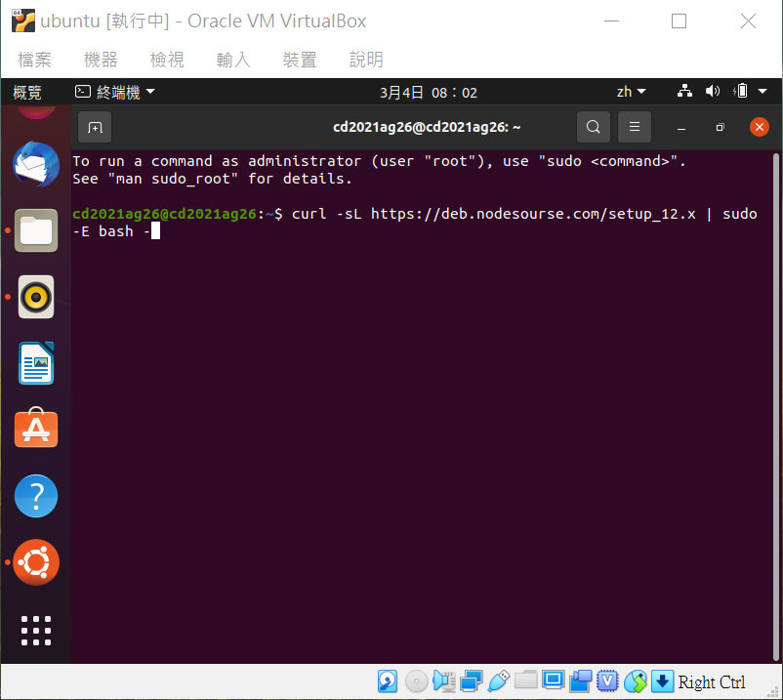Open the terminal hamburger menu

[635, 127]
